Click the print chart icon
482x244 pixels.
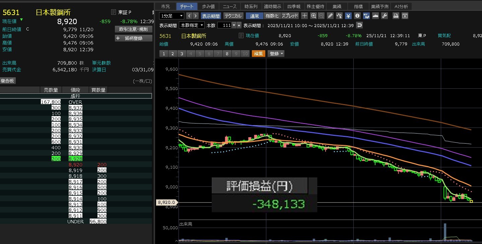[x=396, y=16]
